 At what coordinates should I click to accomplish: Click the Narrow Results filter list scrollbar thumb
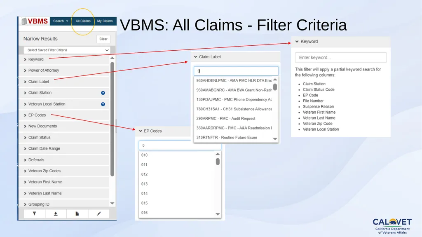pos(112,119)
